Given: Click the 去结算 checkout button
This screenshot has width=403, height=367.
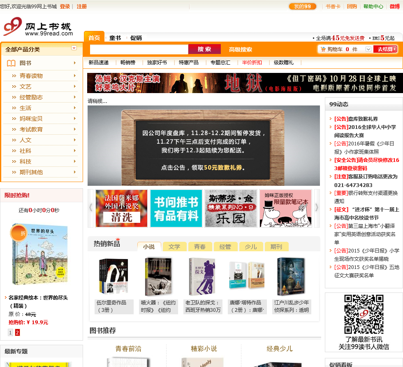Looking at the screenshot, I should click(385, 49).
